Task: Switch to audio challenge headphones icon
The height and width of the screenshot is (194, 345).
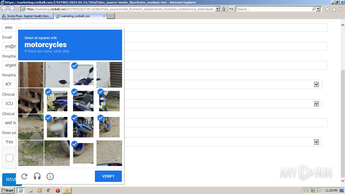Action: pos(37,176)
